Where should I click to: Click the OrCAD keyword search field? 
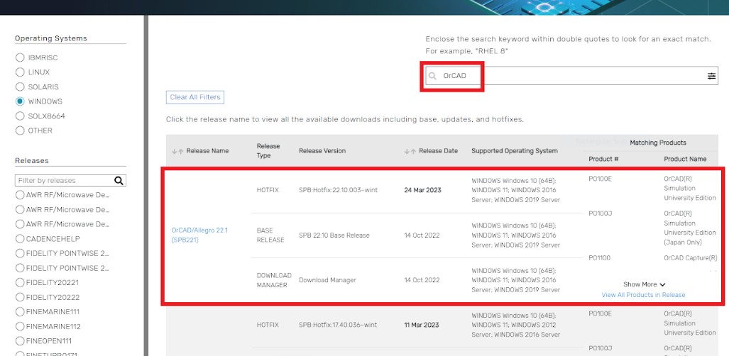pyautogui.click(x=568, y=76)
